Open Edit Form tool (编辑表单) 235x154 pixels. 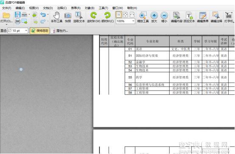[x=203, y=17]
